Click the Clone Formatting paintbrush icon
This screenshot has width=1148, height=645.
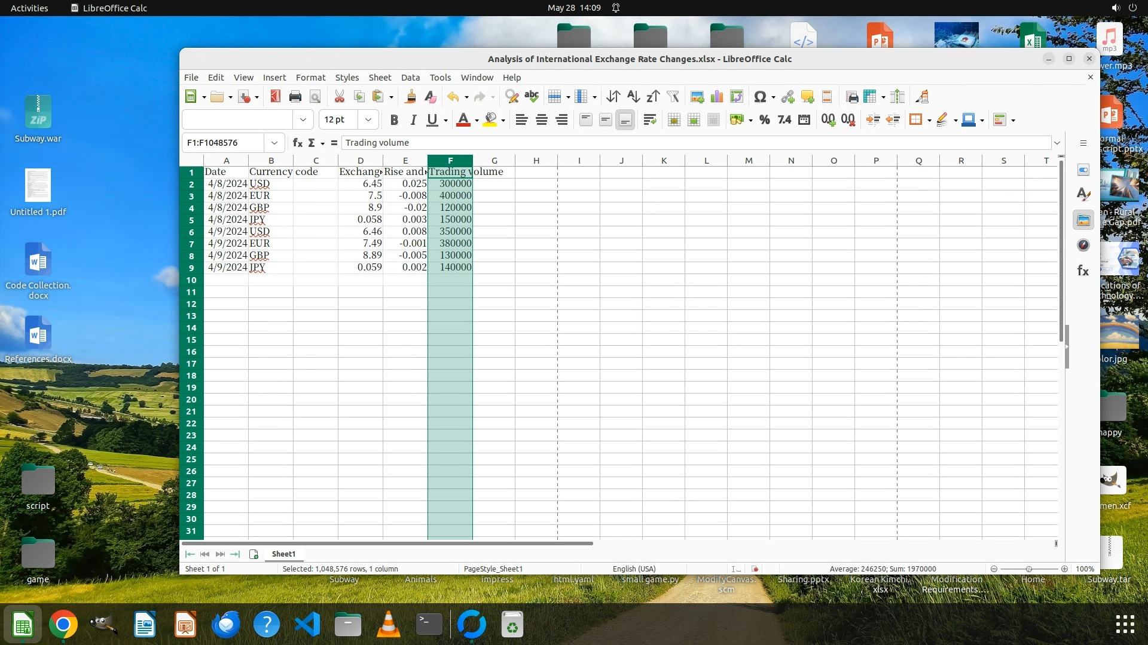tap(410, 97)
